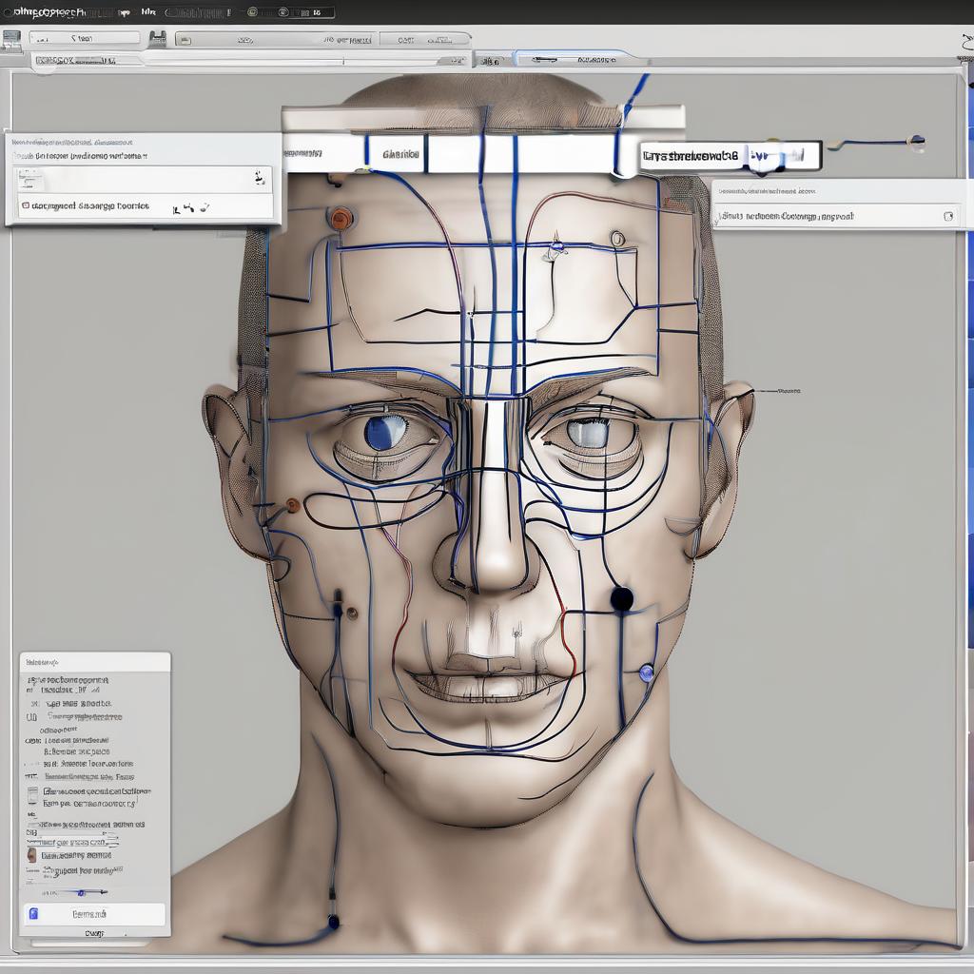Switch to the left-most header strip tab
Viewport: 974px width, 974px height.
[x=302, y=153]
